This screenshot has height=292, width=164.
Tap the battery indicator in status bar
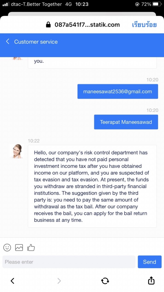point(157,4)
